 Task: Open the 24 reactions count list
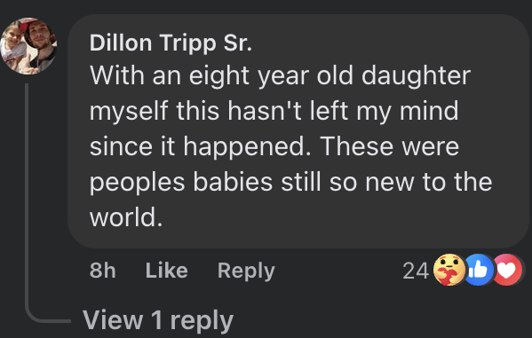click(416, 271)
